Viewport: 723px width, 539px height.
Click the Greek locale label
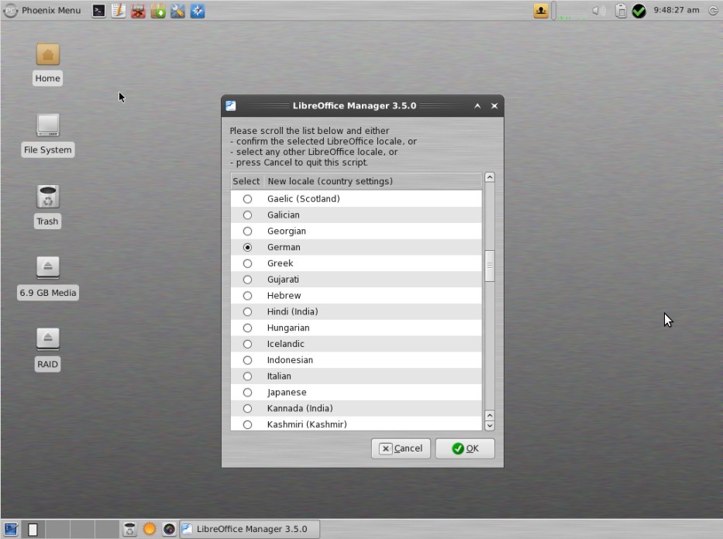coord(281,263)
